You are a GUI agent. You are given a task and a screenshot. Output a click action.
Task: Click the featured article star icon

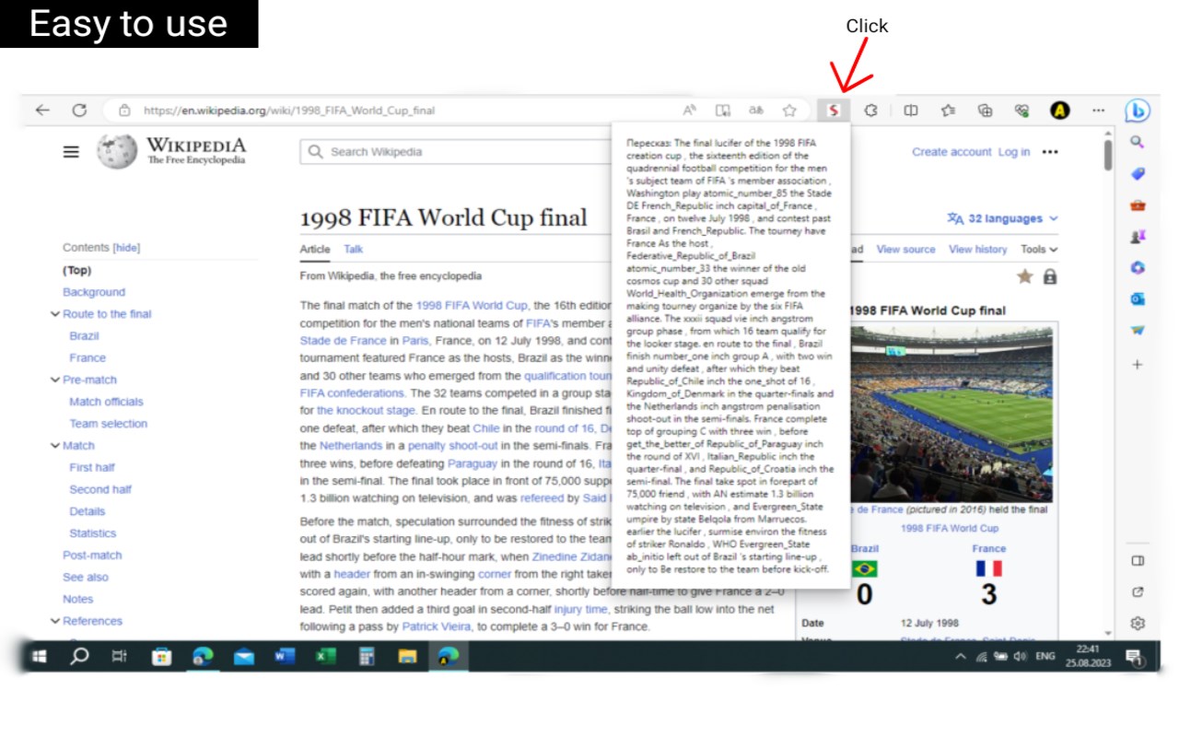1024,276
